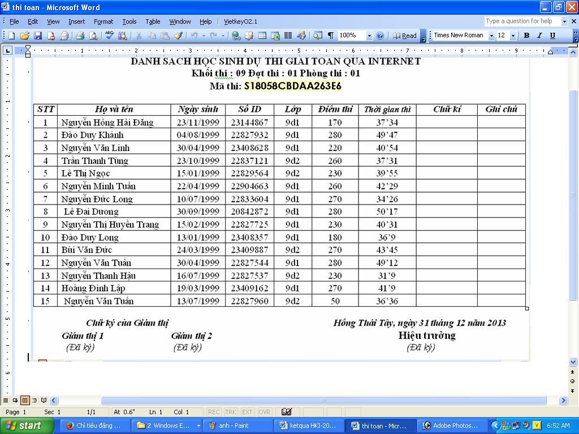This screenshot has height=434, width=579.
Task: Open Print Preview from toolbar
Action: [x=93, y=36]
